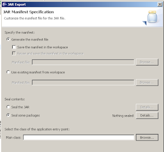Click the application entry point label
Viewport: 164px width, 152px height.
tap(37, 129)
